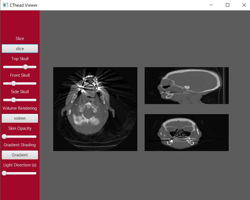Click the Gradient Shading section label
Image resolution: width=250 pixels, height=200 pixels.
click(x=20, y=145)
